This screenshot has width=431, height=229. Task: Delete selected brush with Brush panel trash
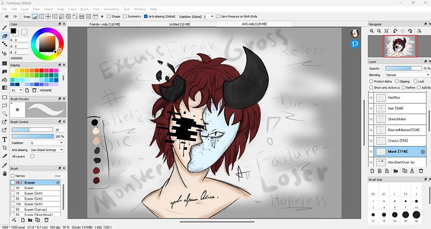click(46, 220)
